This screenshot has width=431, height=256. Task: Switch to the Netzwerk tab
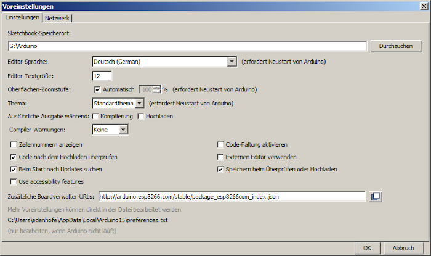pos(57,19)
